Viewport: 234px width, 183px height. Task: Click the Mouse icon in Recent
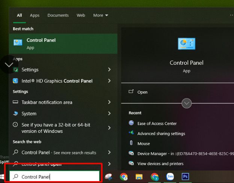tap(131, 143)
